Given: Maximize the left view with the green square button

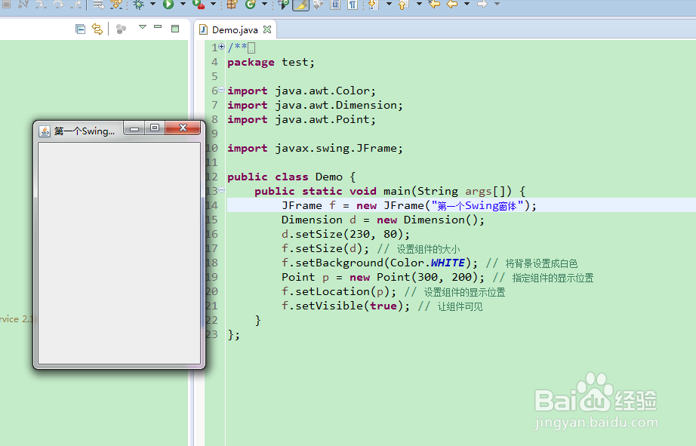Looking at the screenshot, I should click(x=175, y=29).
